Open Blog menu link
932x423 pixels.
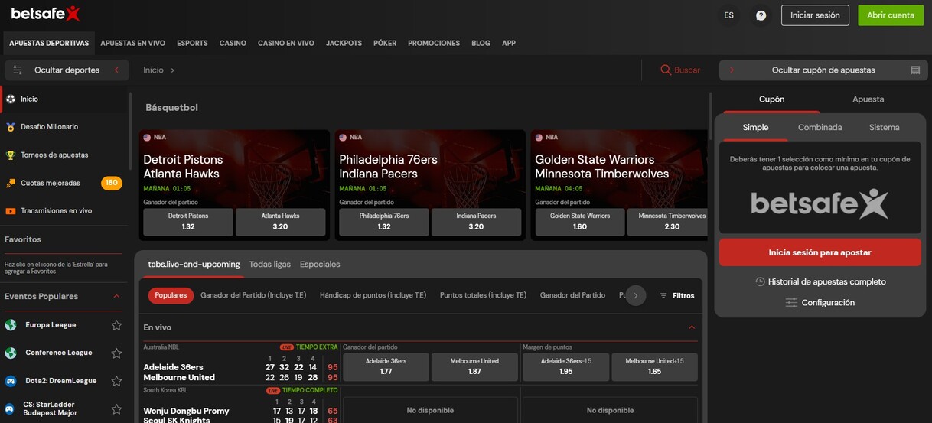point(481,44)
